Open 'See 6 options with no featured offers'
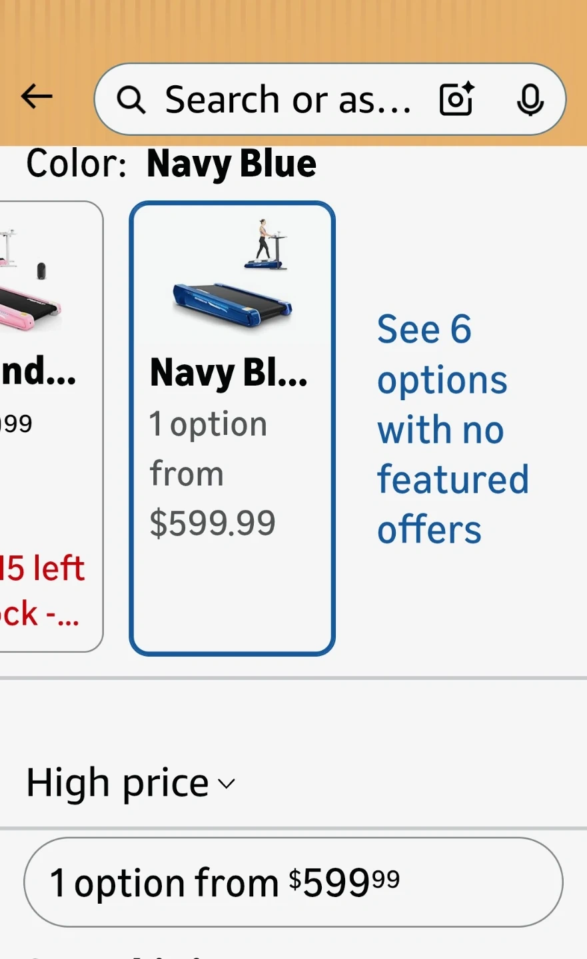 pyautogui.click(x=452, y=430)
